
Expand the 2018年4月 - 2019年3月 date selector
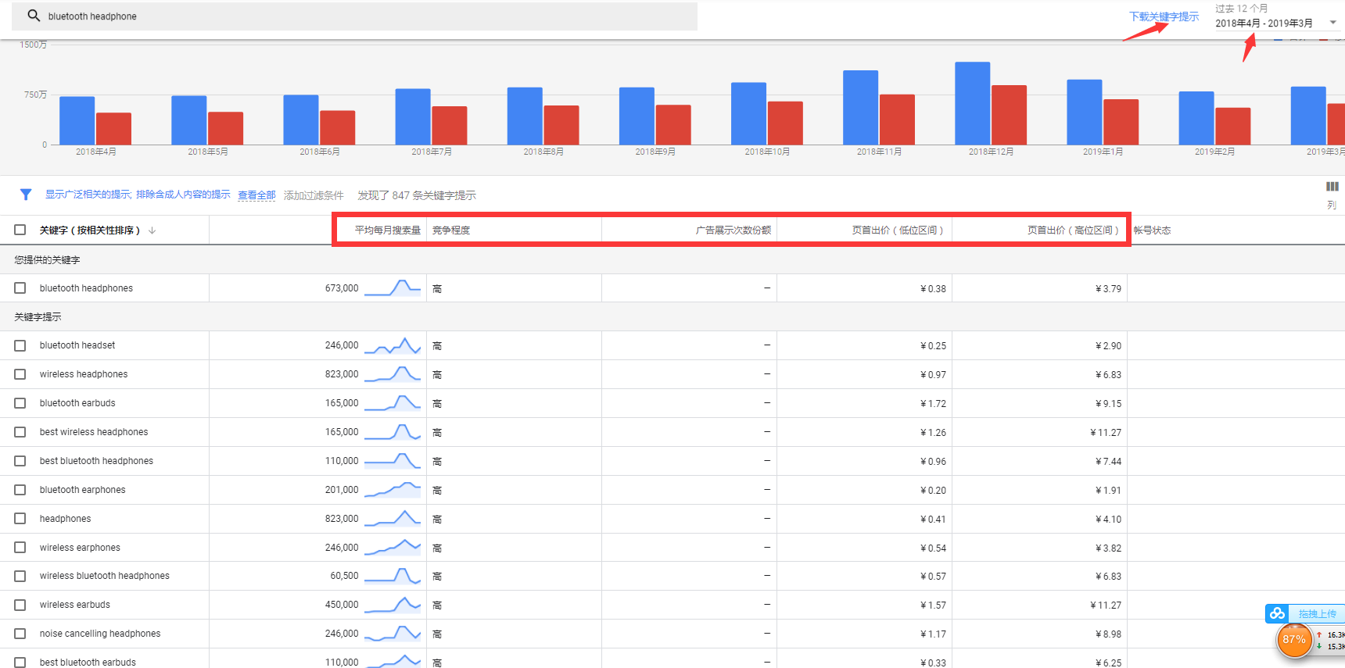click(1263, 23)
